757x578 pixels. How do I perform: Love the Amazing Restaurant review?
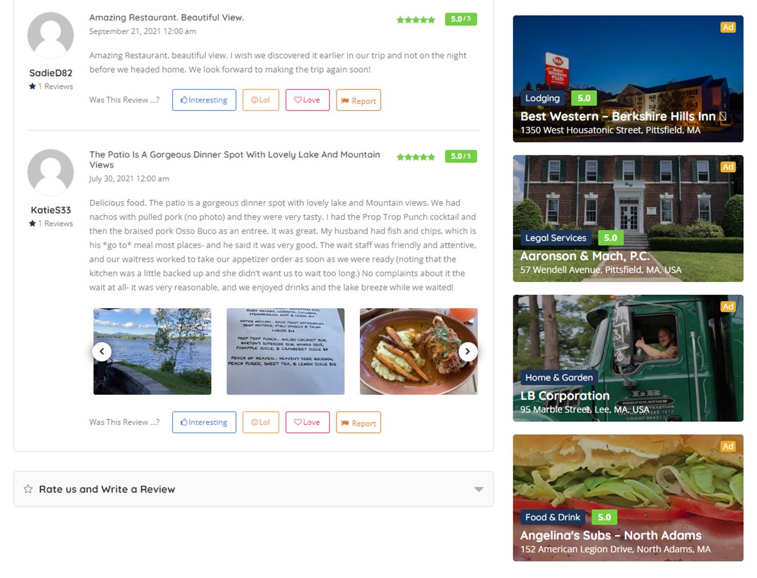click(x=308, y=100)
